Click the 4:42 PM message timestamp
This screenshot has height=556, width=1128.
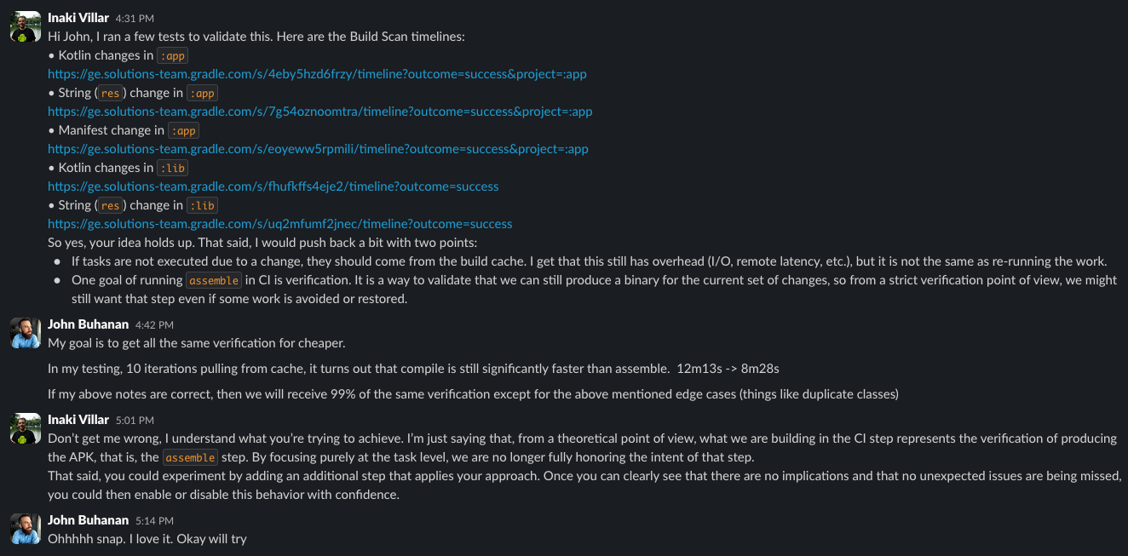[x=154, y=325]
